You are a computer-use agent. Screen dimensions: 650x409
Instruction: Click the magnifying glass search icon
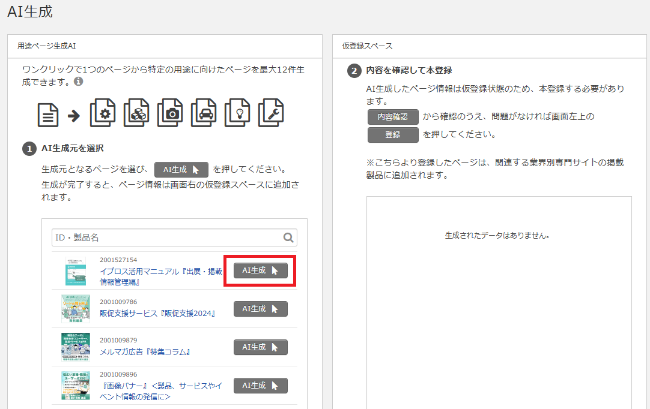[x=288, y=237]
